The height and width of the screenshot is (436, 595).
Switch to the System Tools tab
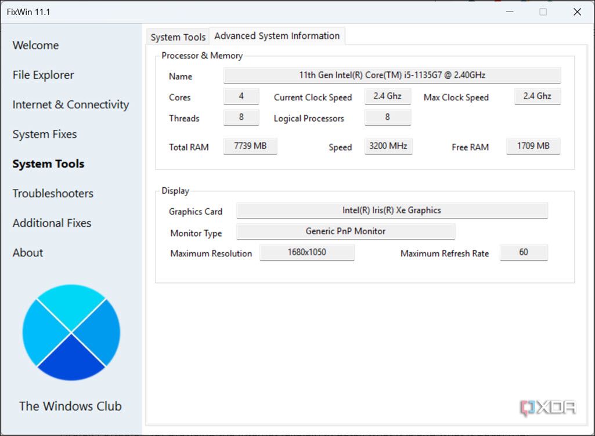(178, 37)
